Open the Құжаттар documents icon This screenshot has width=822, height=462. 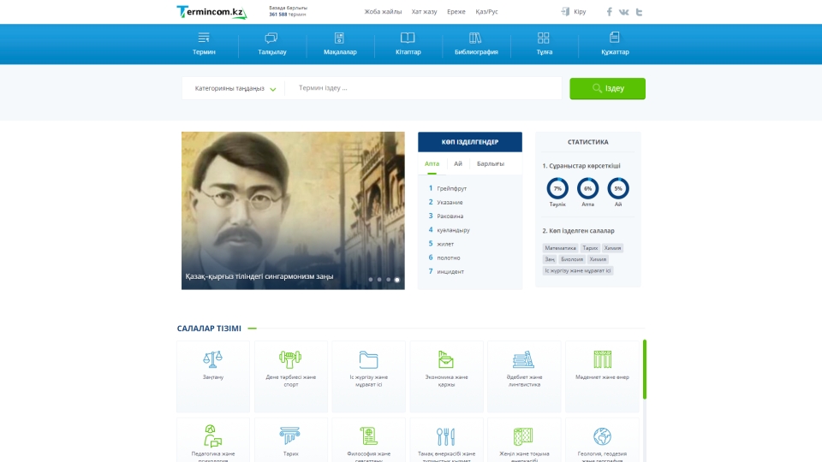coord(614,38)
